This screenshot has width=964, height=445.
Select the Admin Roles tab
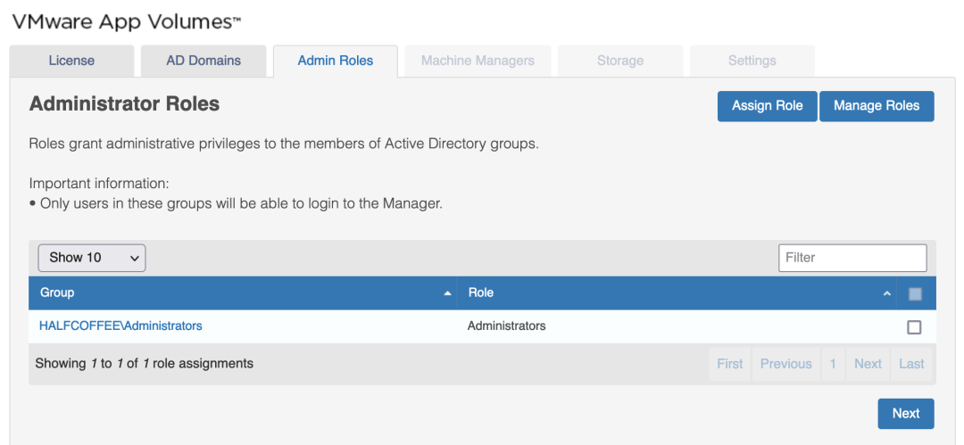[336, 61]
